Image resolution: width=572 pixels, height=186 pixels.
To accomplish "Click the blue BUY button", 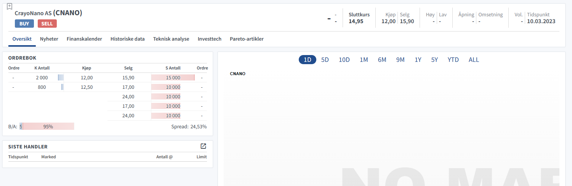I will point(24,24).
